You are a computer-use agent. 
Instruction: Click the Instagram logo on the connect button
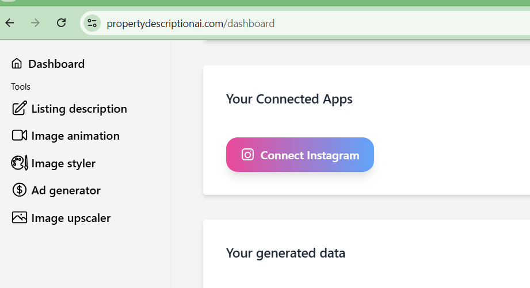point(247,155)
